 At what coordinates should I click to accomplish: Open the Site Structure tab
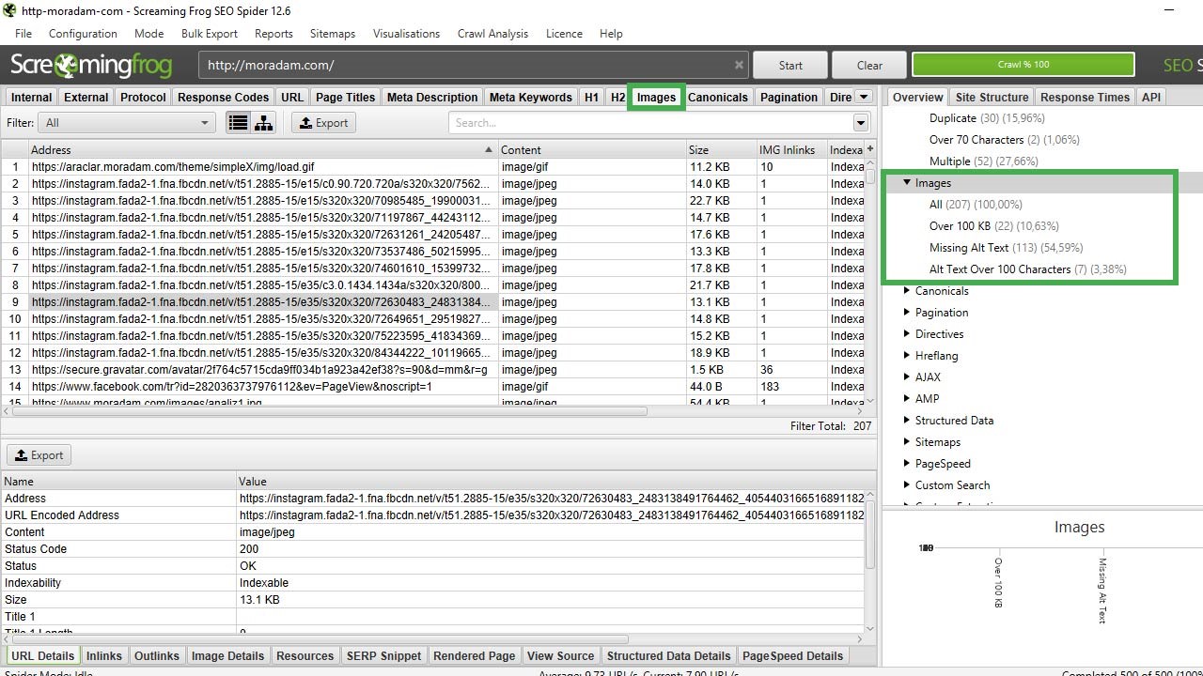coord(992,97)
